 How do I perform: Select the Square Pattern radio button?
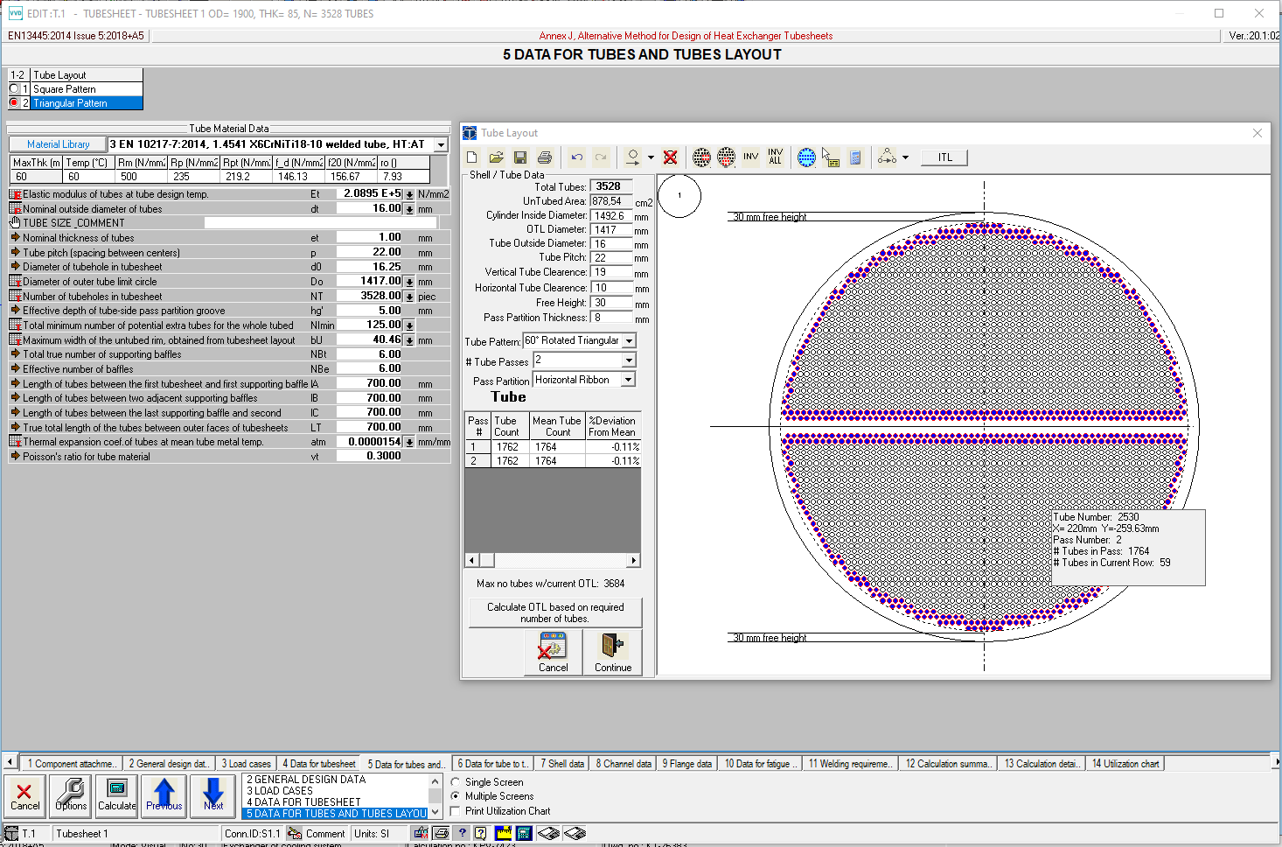tap(14, 88)
